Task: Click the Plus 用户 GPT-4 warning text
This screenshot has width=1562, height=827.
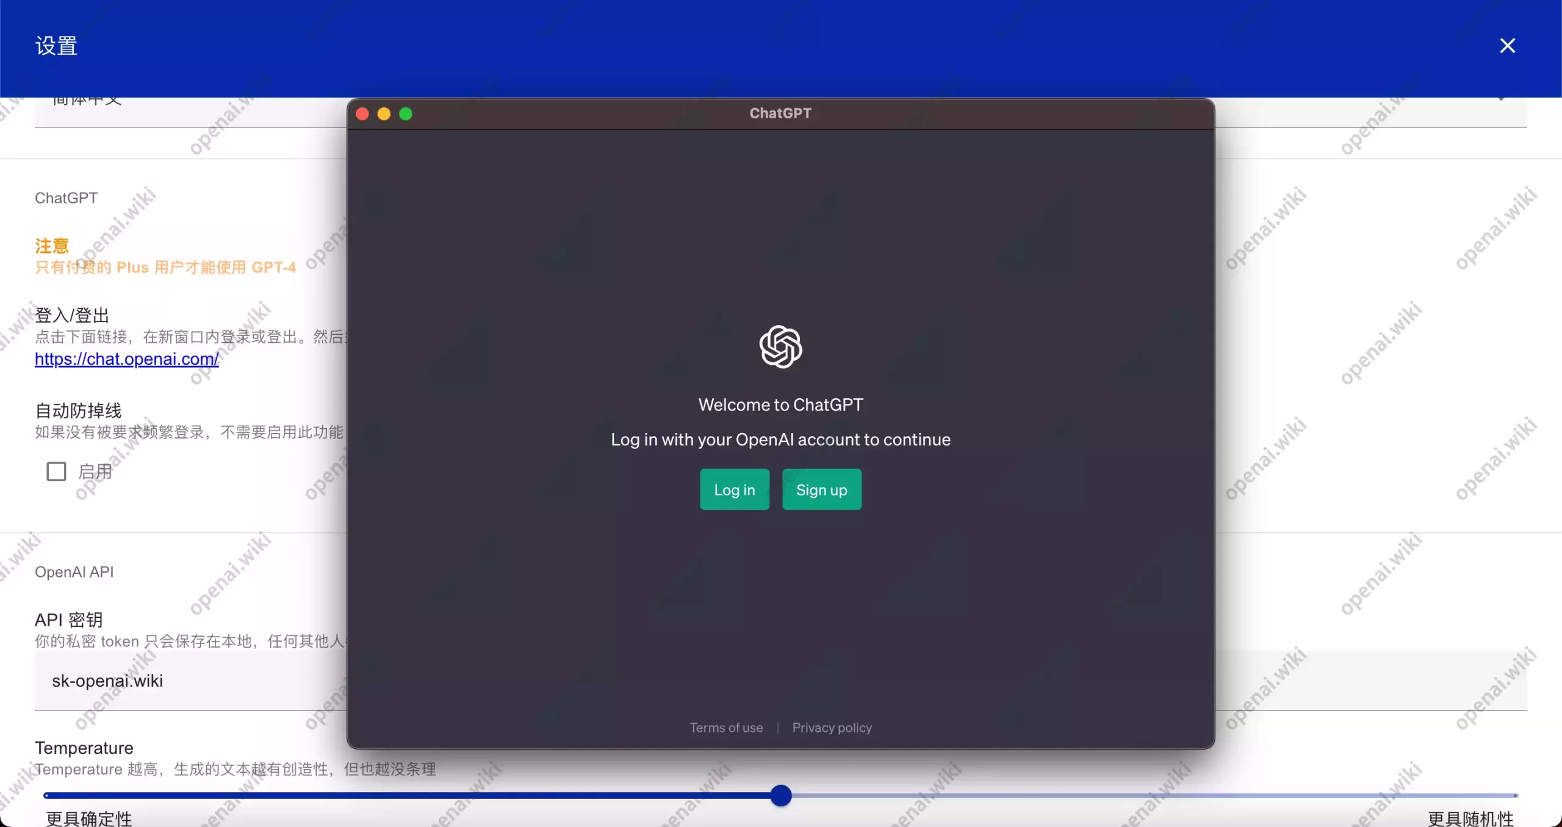Action: [x=165, y=267]
